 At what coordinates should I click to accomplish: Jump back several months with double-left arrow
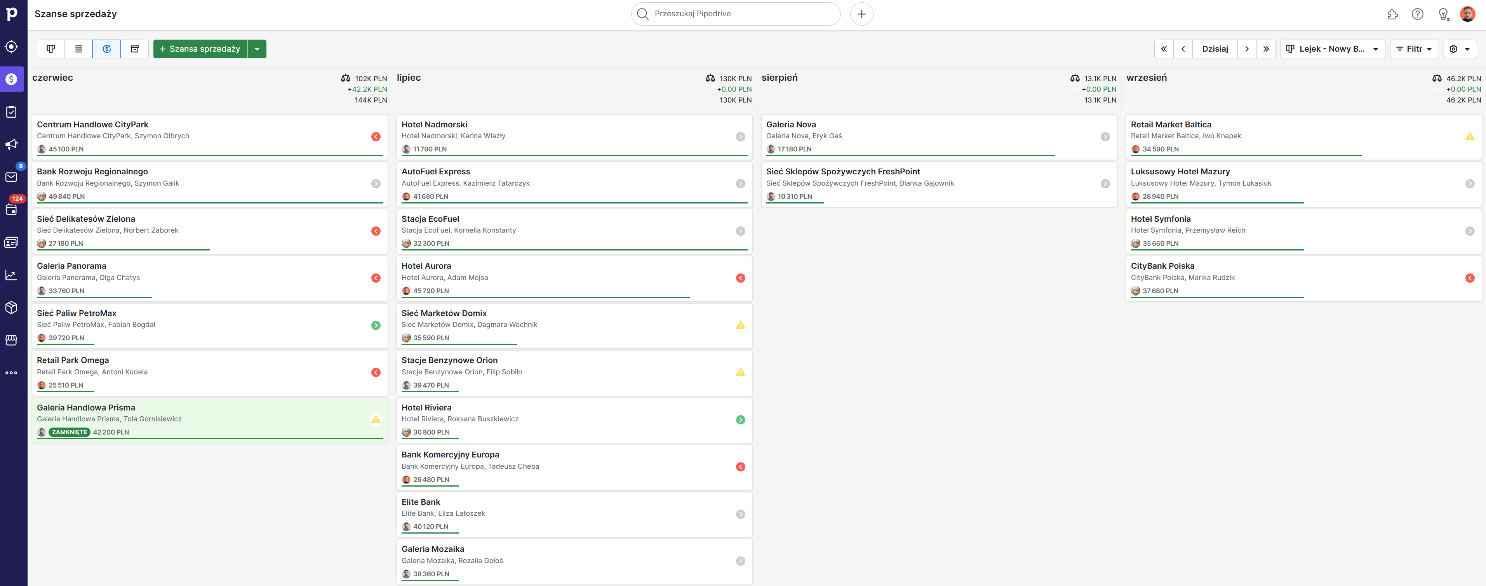coord(1164,49)
